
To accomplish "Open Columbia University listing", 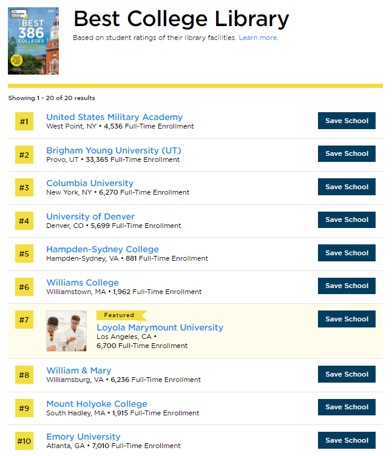I will 90,183.
